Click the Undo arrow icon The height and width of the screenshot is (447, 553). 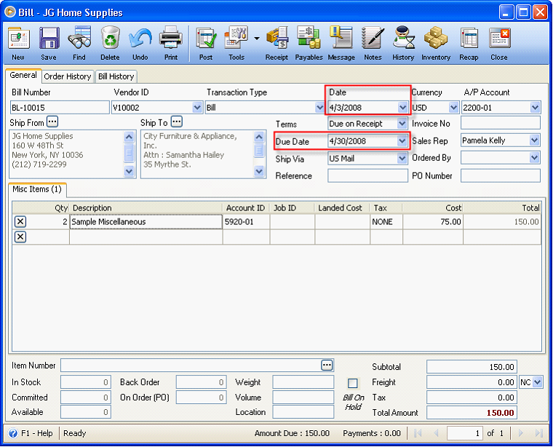pos(140,38)
